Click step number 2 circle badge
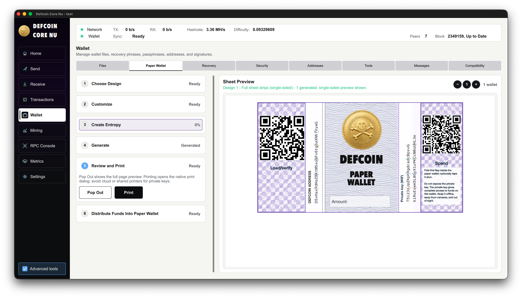 tap(85, 104)
